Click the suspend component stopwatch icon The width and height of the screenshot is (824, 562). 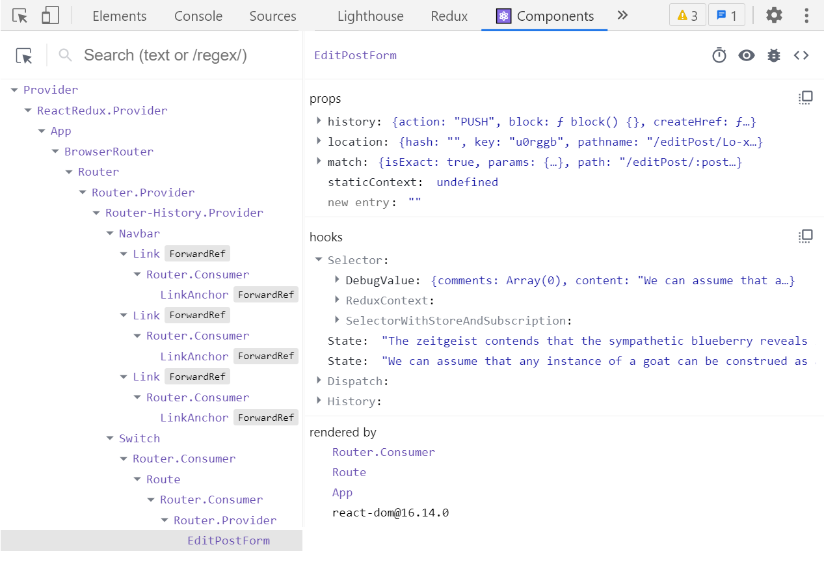719,56
